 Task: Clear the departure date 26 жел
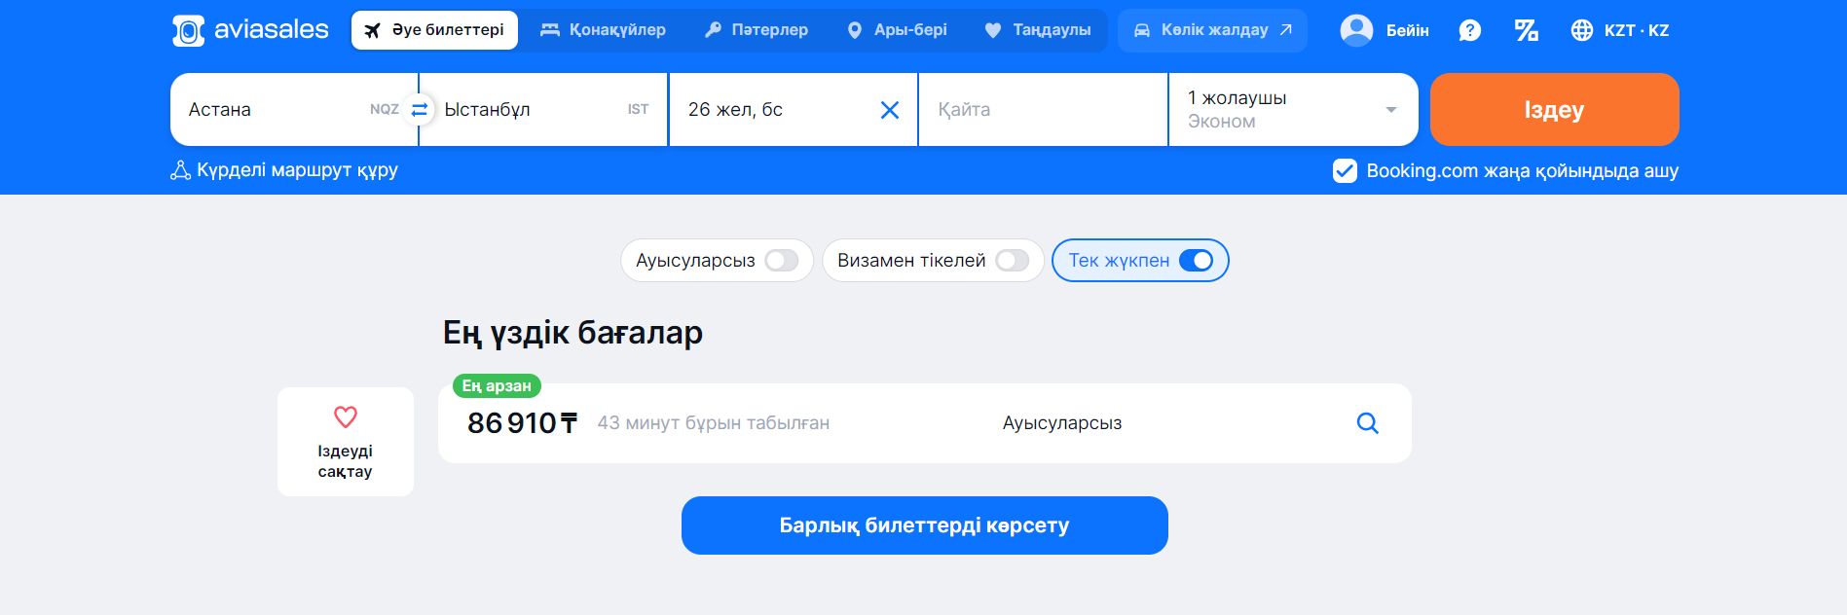coord(890,110)
